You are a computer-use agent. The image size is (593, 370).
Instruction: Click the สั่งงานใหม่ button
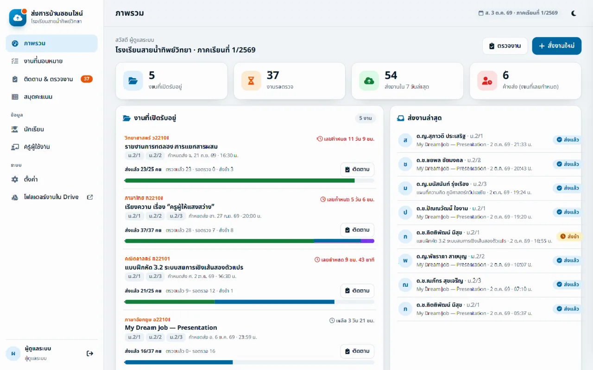pyautogui.click(x=556, y=46)
